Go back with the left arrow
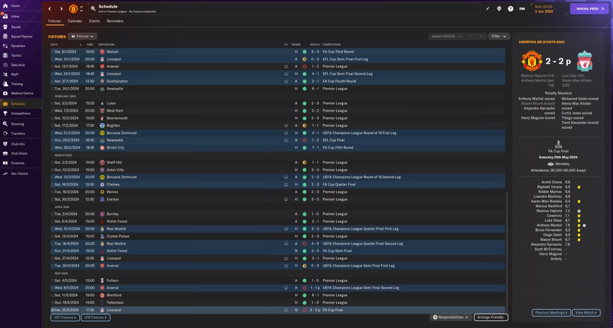The image size is (613, 328). pyautogui.click(x=49, y=9)
